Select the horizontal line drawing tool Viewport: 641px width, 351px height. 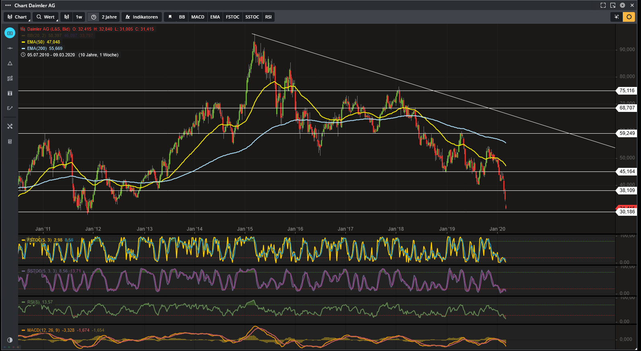pyautogui.click(x=10, y=48)
